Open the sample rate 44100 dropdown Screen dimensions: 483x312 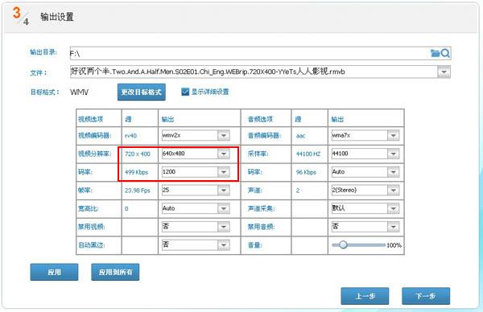(393, 154)
